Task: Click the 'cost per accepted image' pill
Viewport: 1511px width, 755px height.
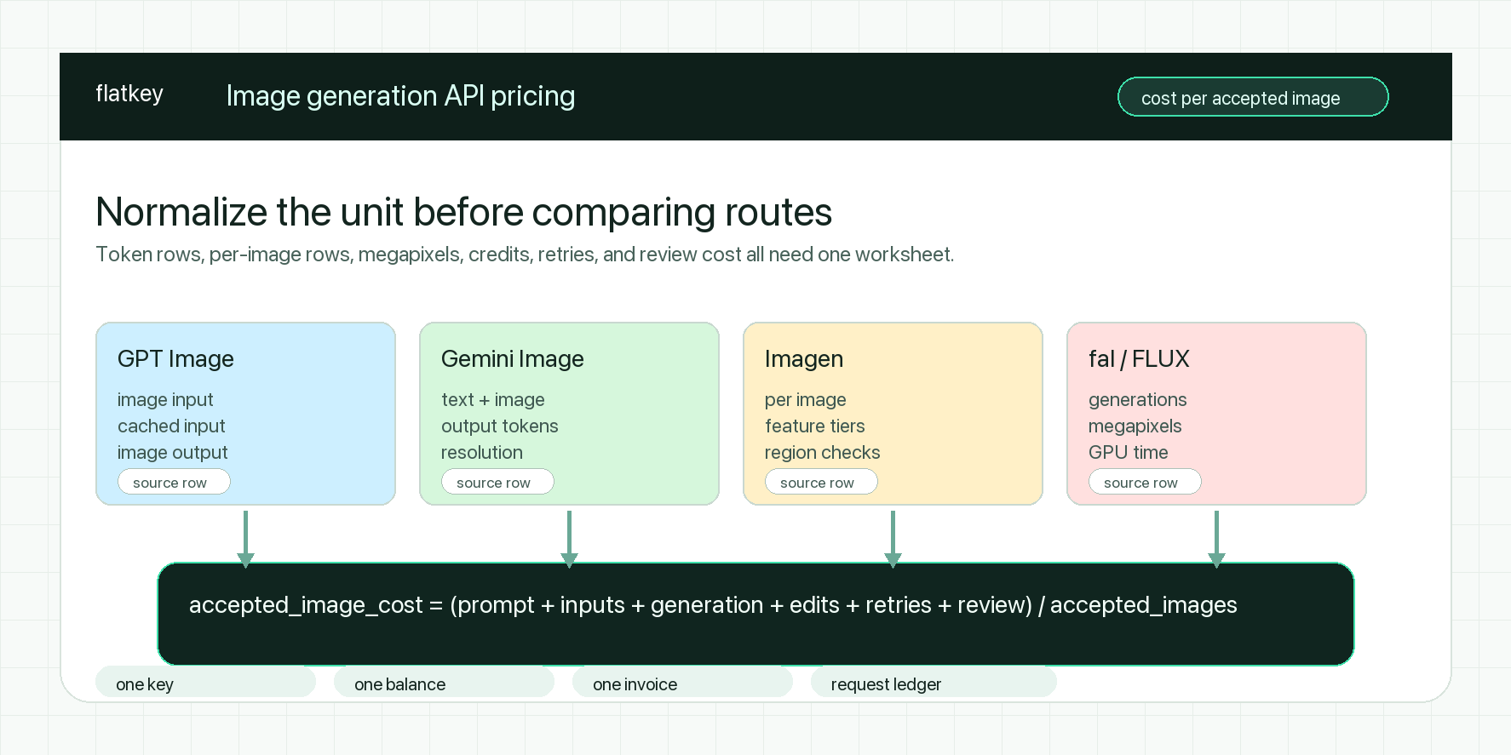Action: [x=1253, y=97]
